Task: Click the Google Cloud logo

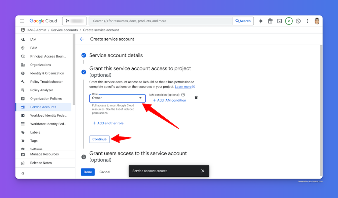Action: (x=43, y=21)
